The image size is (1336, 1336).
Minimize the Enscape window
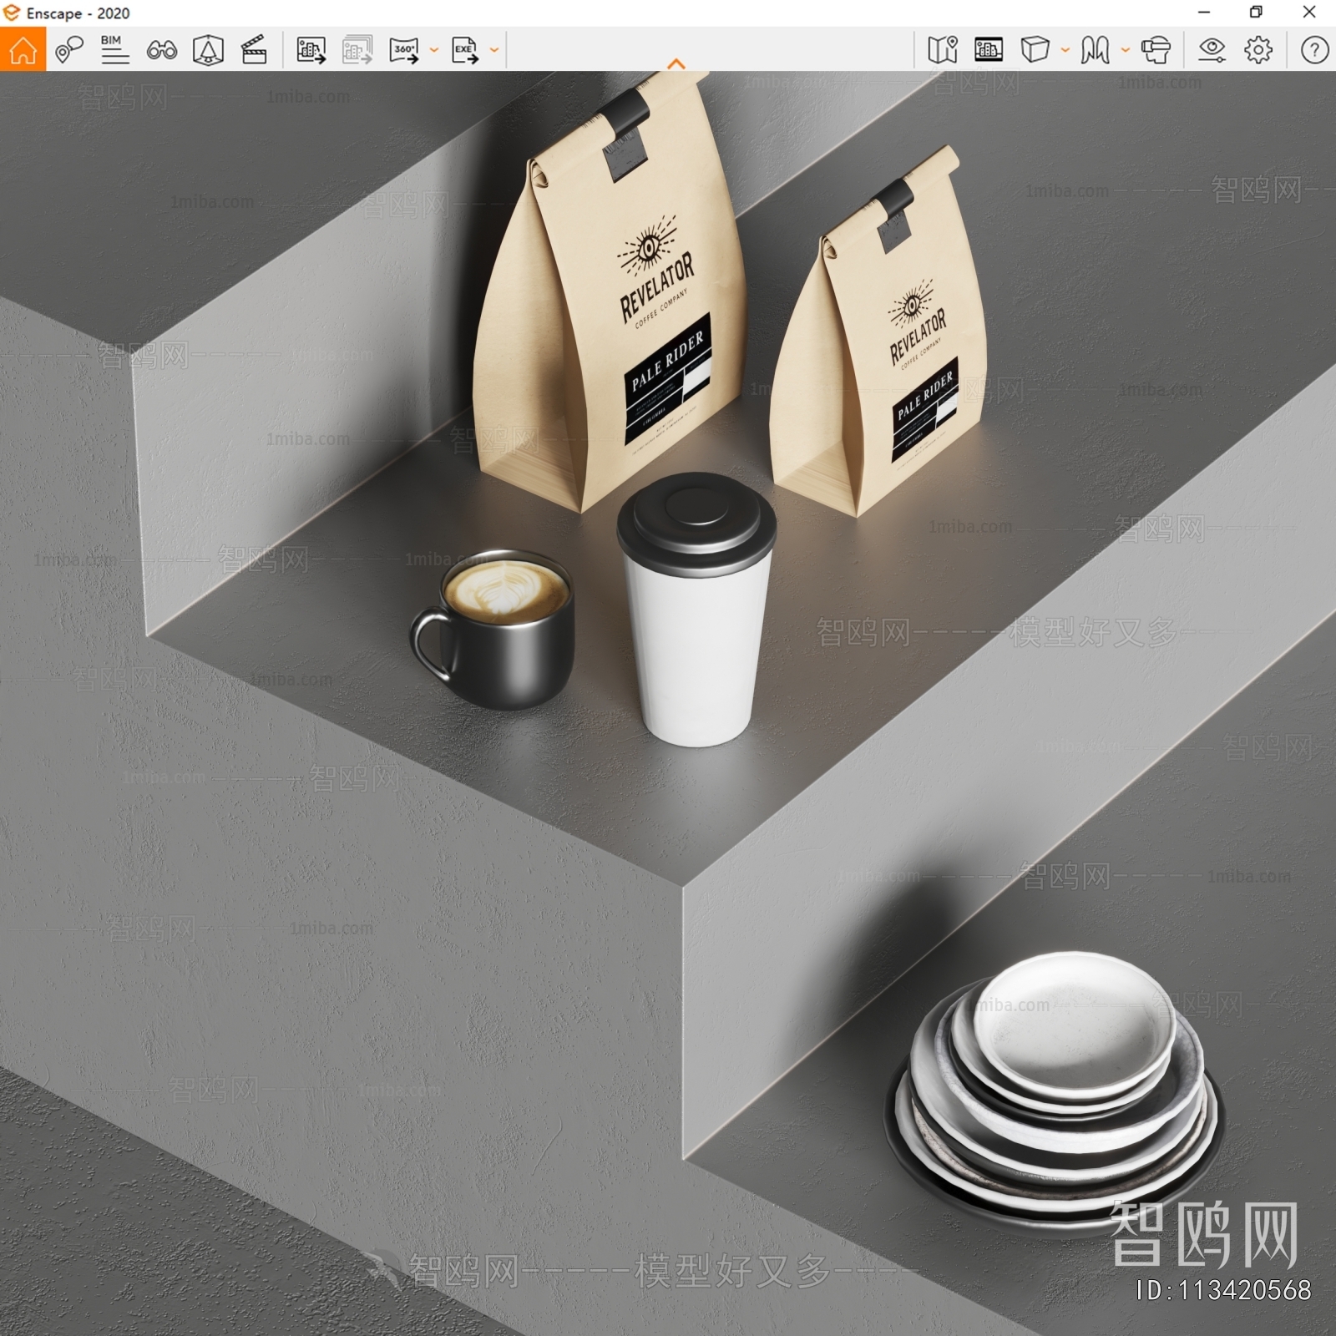pos(1203,13)
